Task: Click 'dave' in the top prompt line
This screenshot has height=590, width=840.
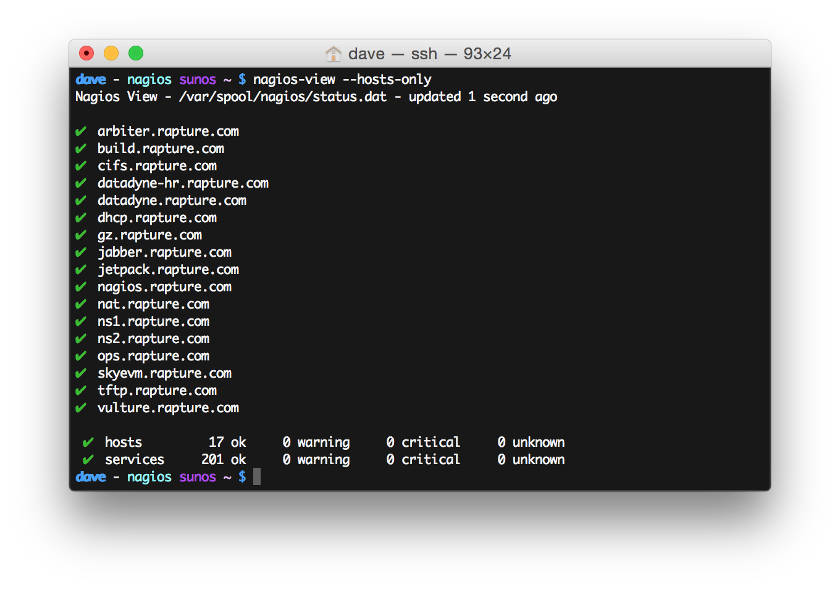Action: pos(91,80)
